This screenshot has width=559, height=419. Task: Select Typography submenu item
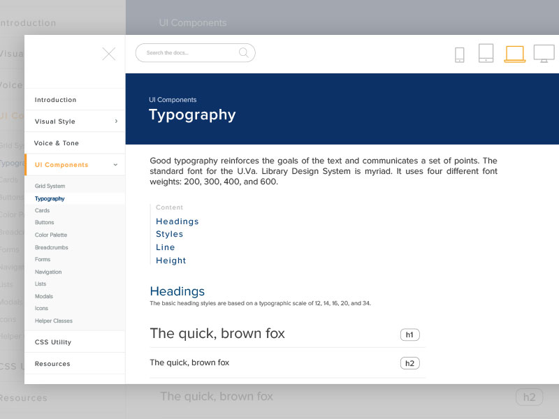coord(50,198)
